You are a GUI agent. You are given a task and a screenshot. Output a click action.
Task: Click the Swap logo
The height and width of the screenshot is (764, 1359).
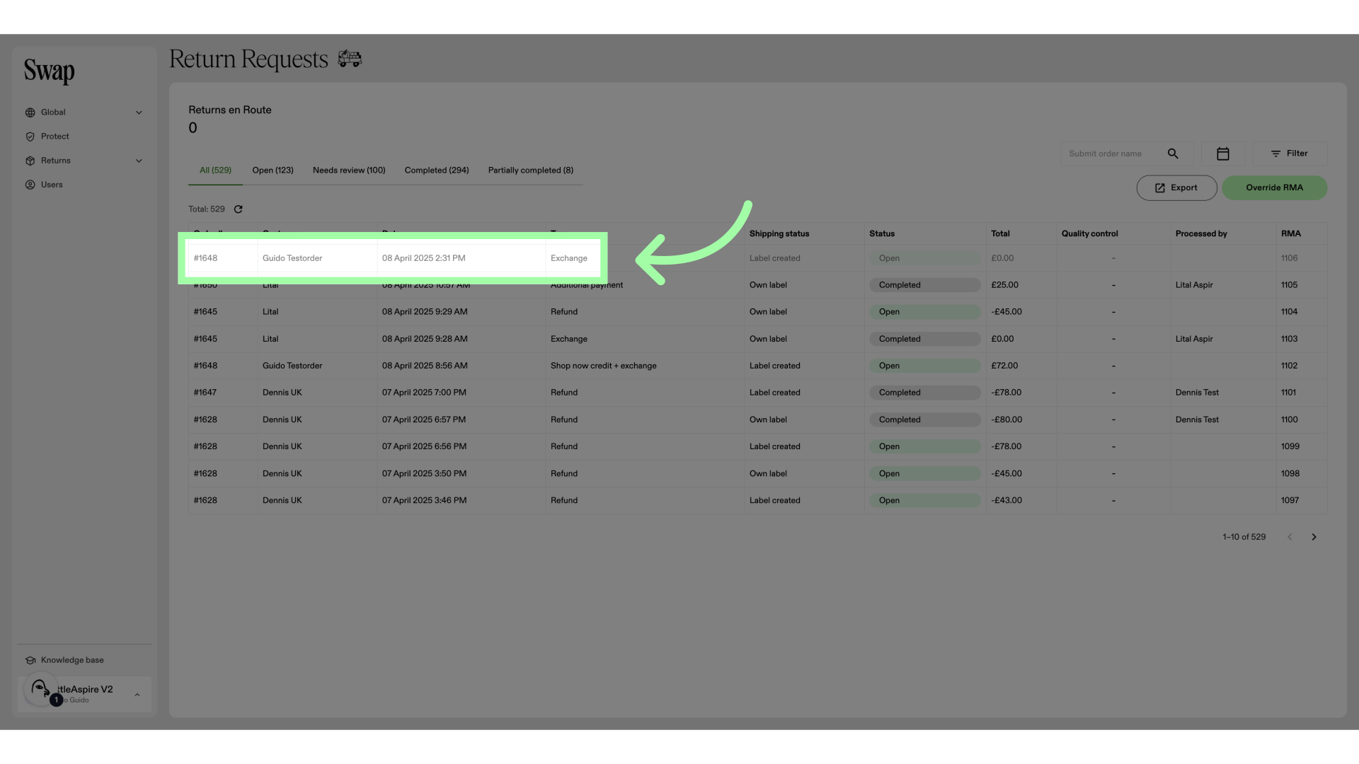[x=49, y=71]
